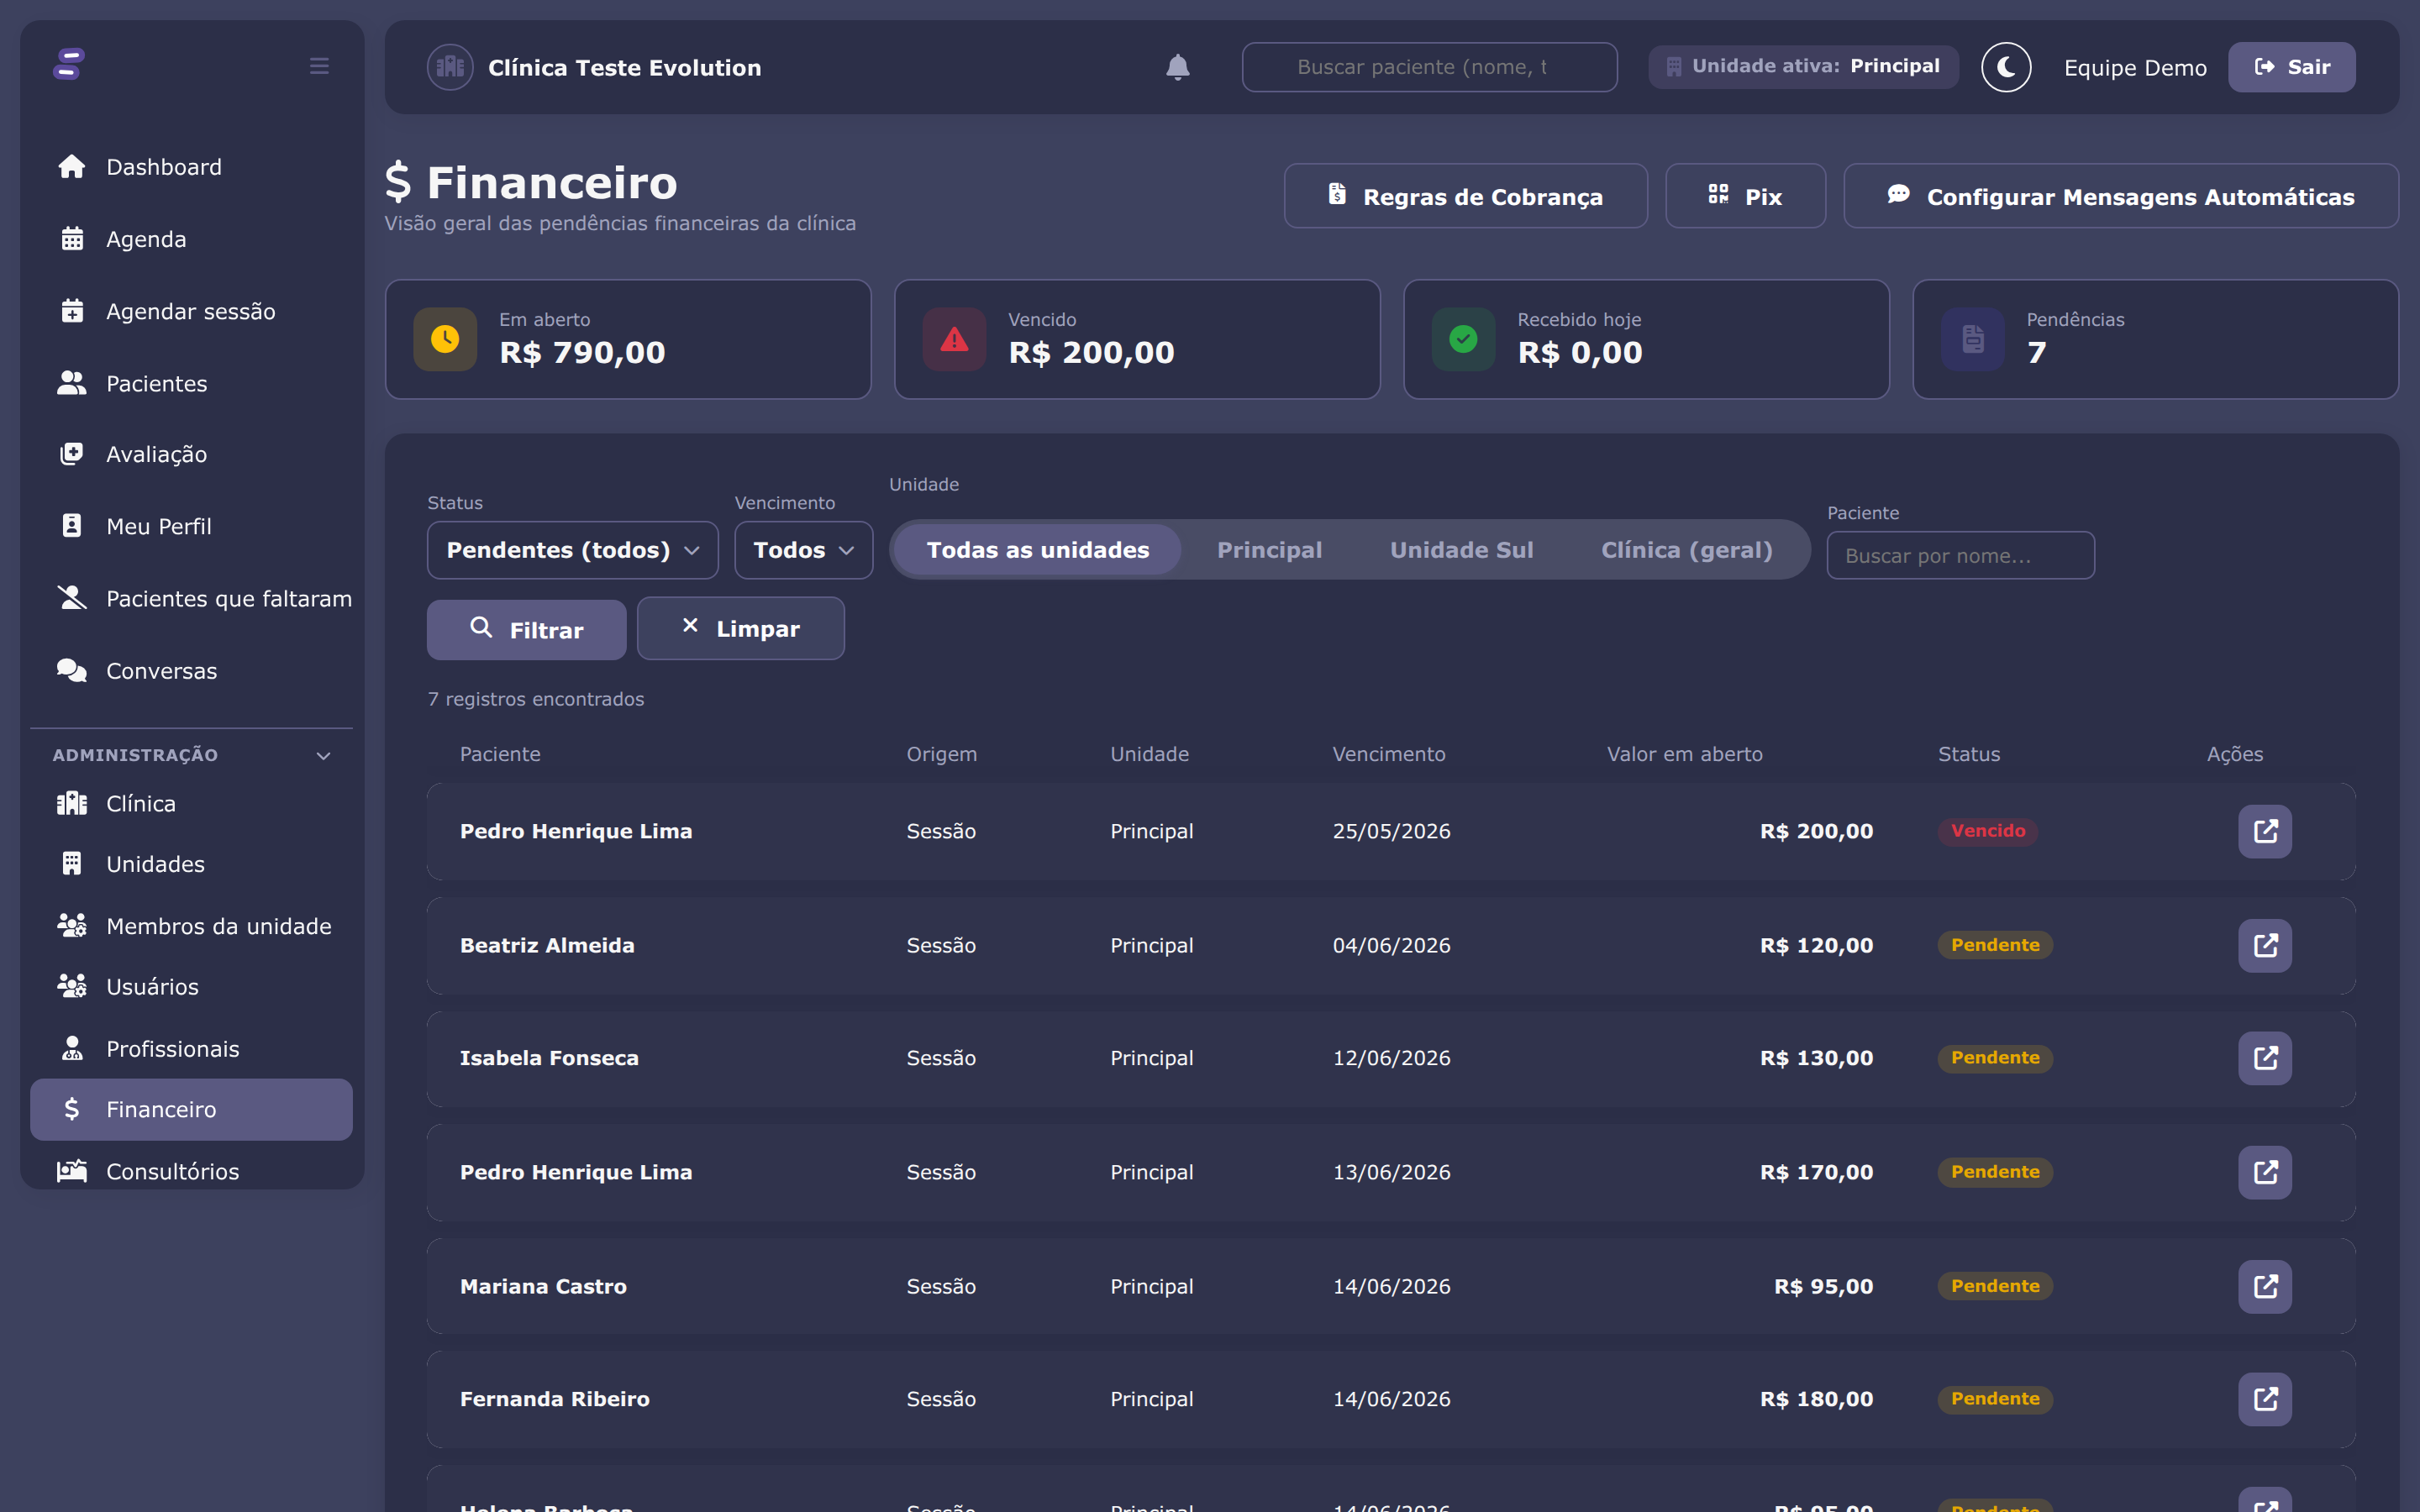2420x1512 pixels.
Task: Open Pix settings button
Action: pos(1745,196)
